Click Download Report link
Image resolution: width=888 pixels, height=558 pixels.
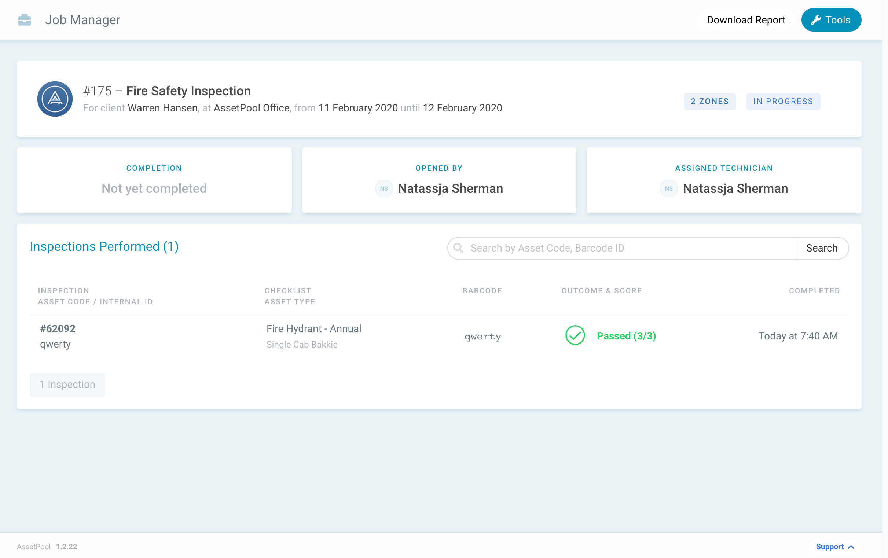746,20
